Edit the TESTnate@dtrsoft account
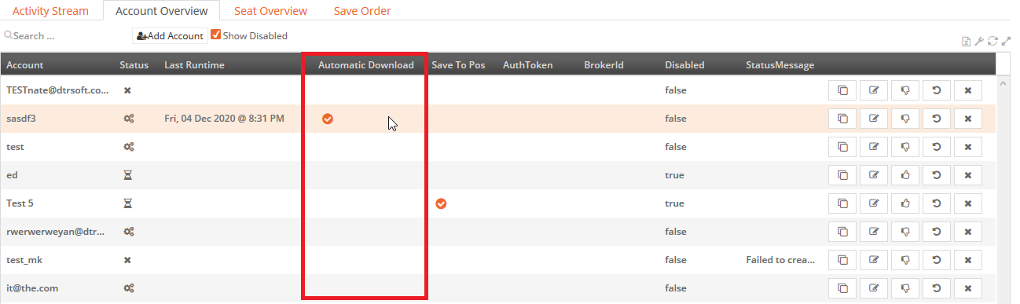Viewport: 1020px width, 304px height. tap(874, 90)
